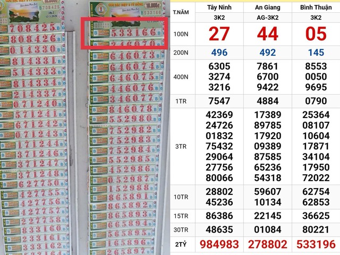Select the An Giang column header
The image size is (340, 255).
[268, 7]
